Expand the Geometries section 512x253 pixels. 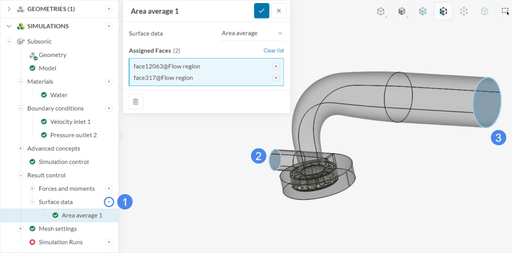(9, 9)
